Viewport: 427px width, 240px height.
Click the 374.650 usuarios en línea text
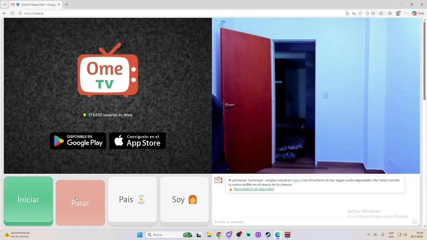coord(110,115)
